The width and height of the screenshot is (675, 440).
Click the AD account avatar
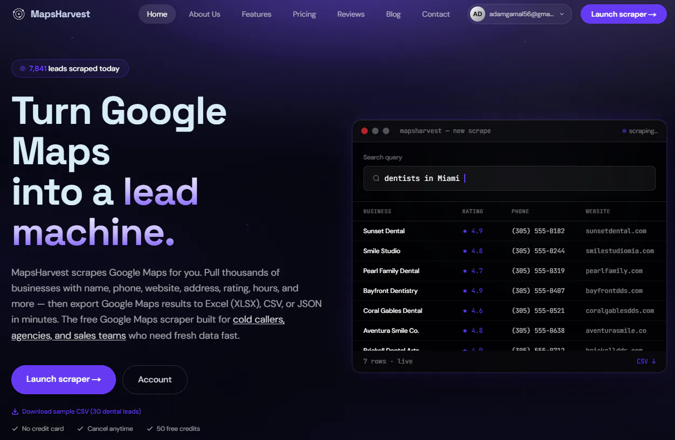coord(477,14)
